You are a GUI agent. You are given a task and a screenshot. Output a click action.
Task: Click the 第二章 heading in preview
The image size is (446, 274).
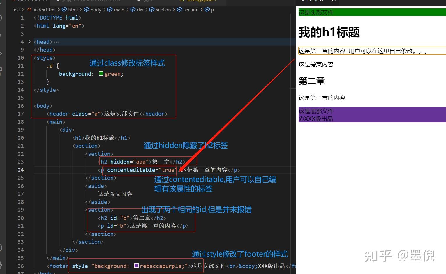(312, 81)
